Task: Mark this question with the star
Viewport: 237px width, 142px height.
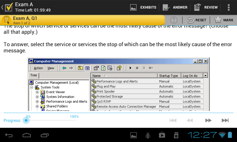Action: [224, 20]
